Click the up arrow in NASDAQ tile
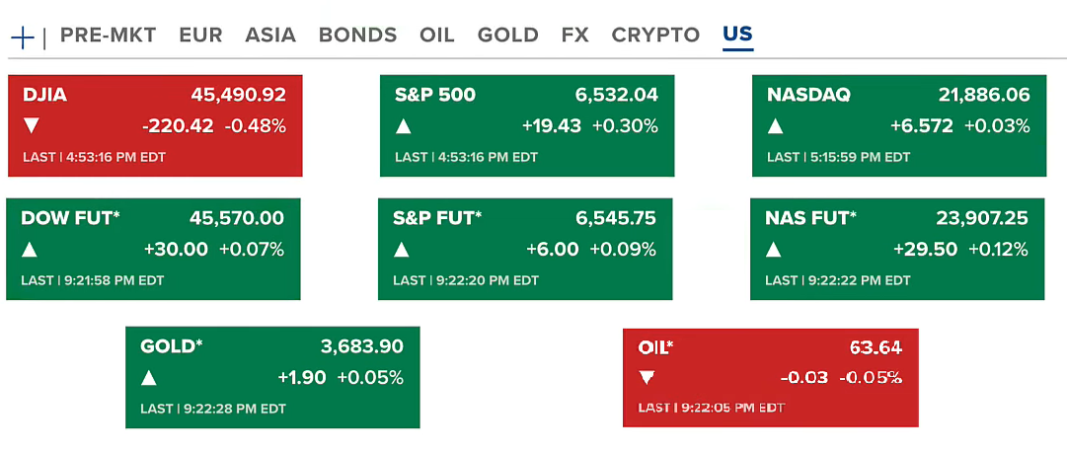1067x453 pixels. click(x=776, y=126)
